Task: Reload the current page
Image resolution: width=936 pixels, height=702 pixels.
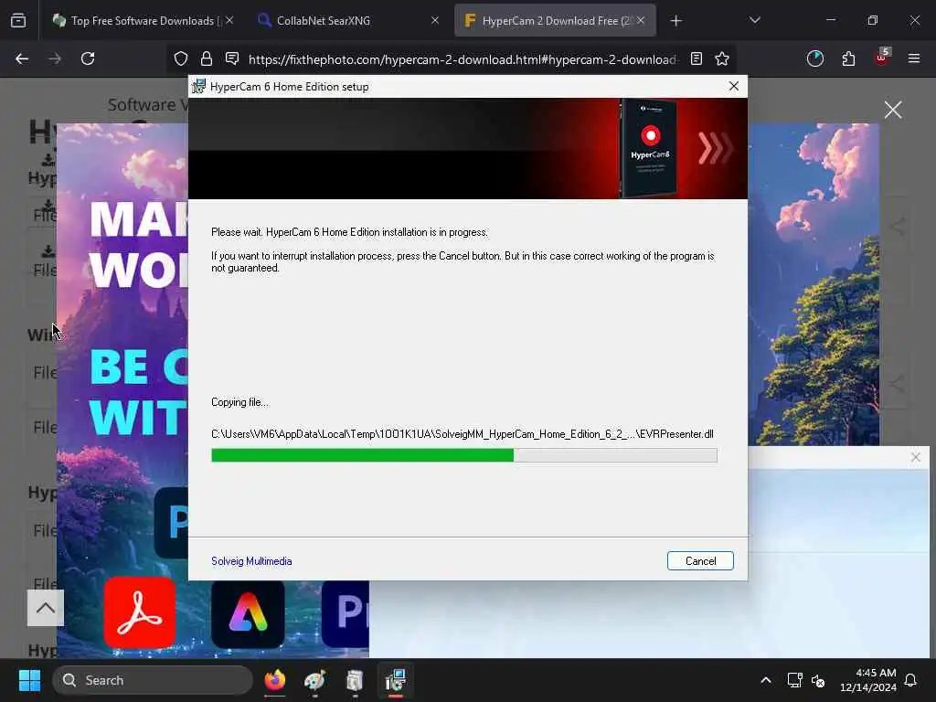Action: click(88, 58)
